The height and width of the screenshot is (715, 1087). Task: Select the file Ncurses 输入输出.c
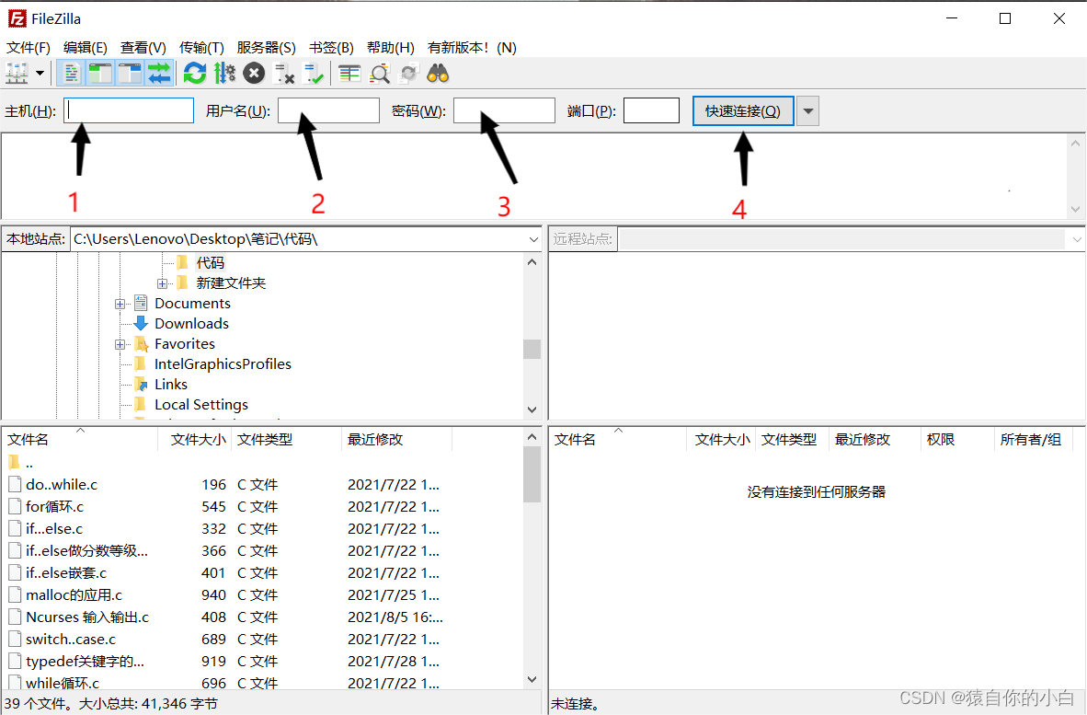point(86,617)
